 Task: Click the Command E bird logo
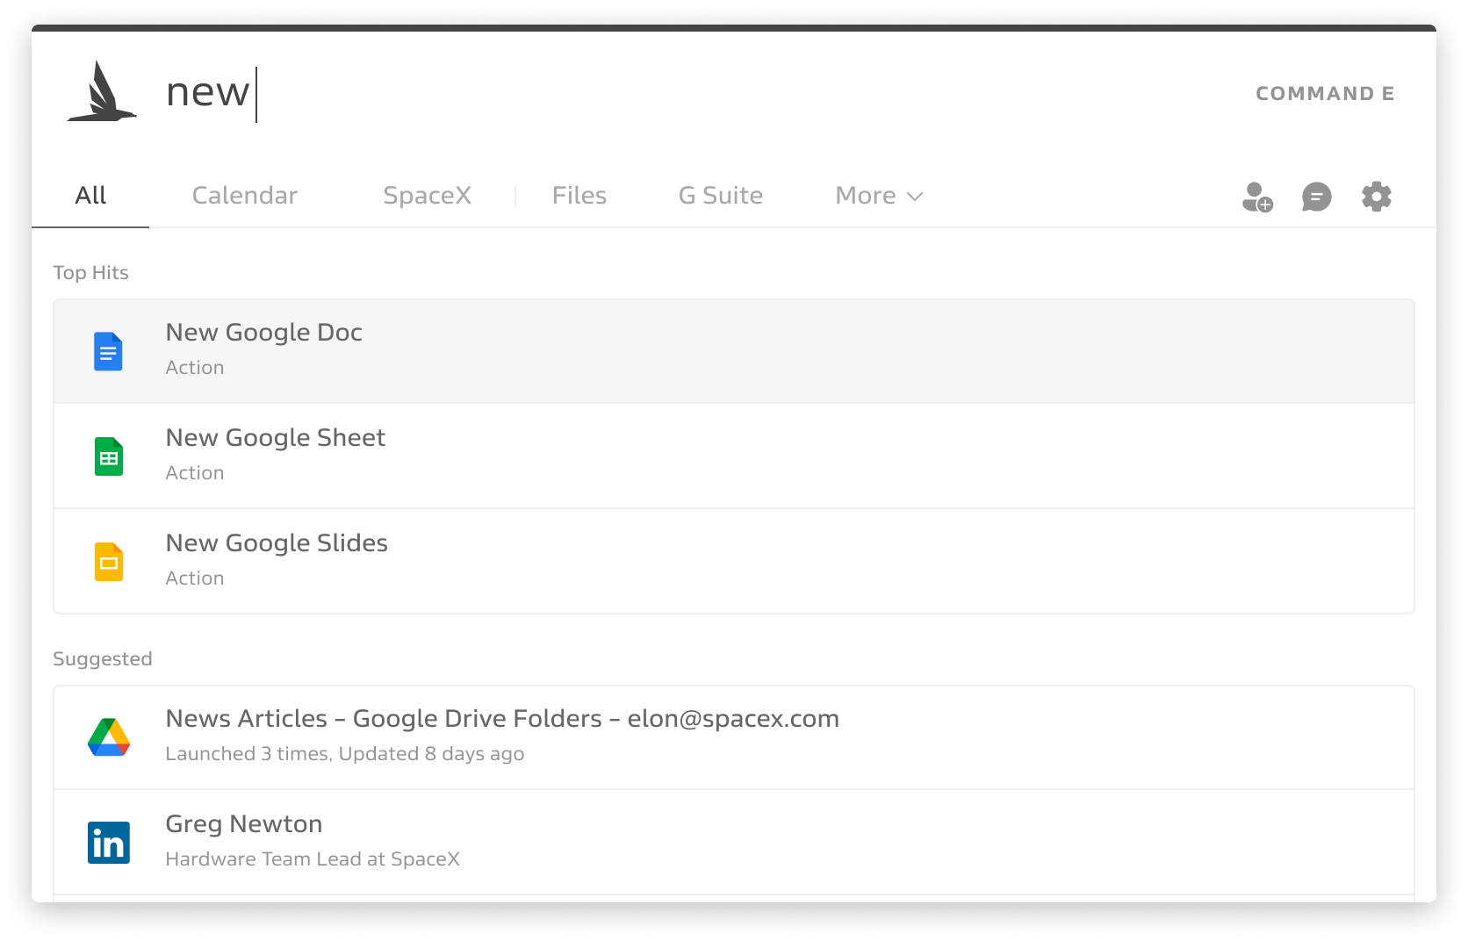[102, 91]
